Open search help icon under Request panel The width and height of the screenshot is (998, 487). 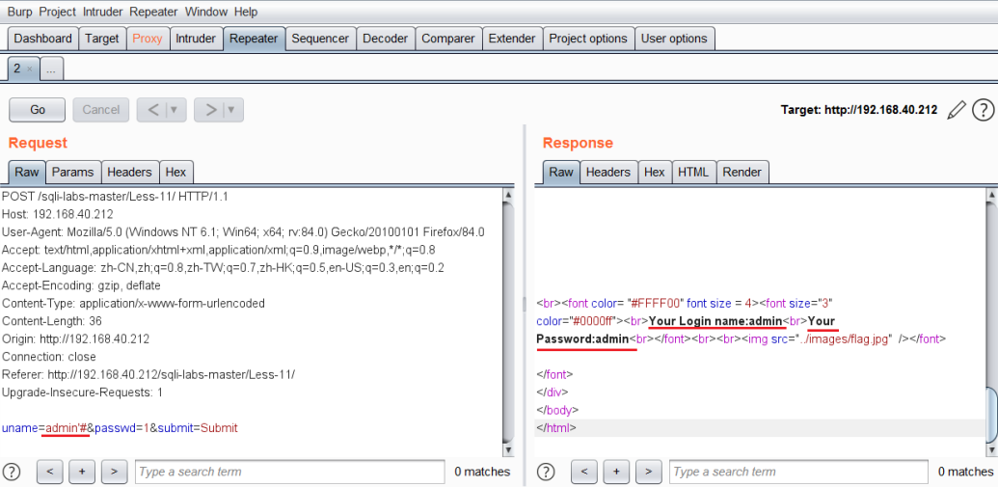point(13,472)
